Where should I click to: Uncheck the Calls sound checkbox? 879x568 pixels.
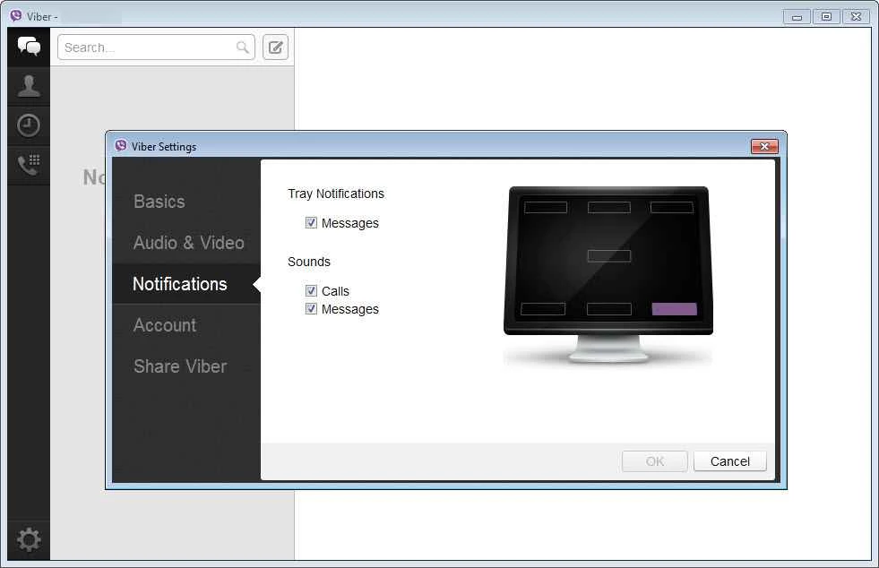(x=311, y=291)
